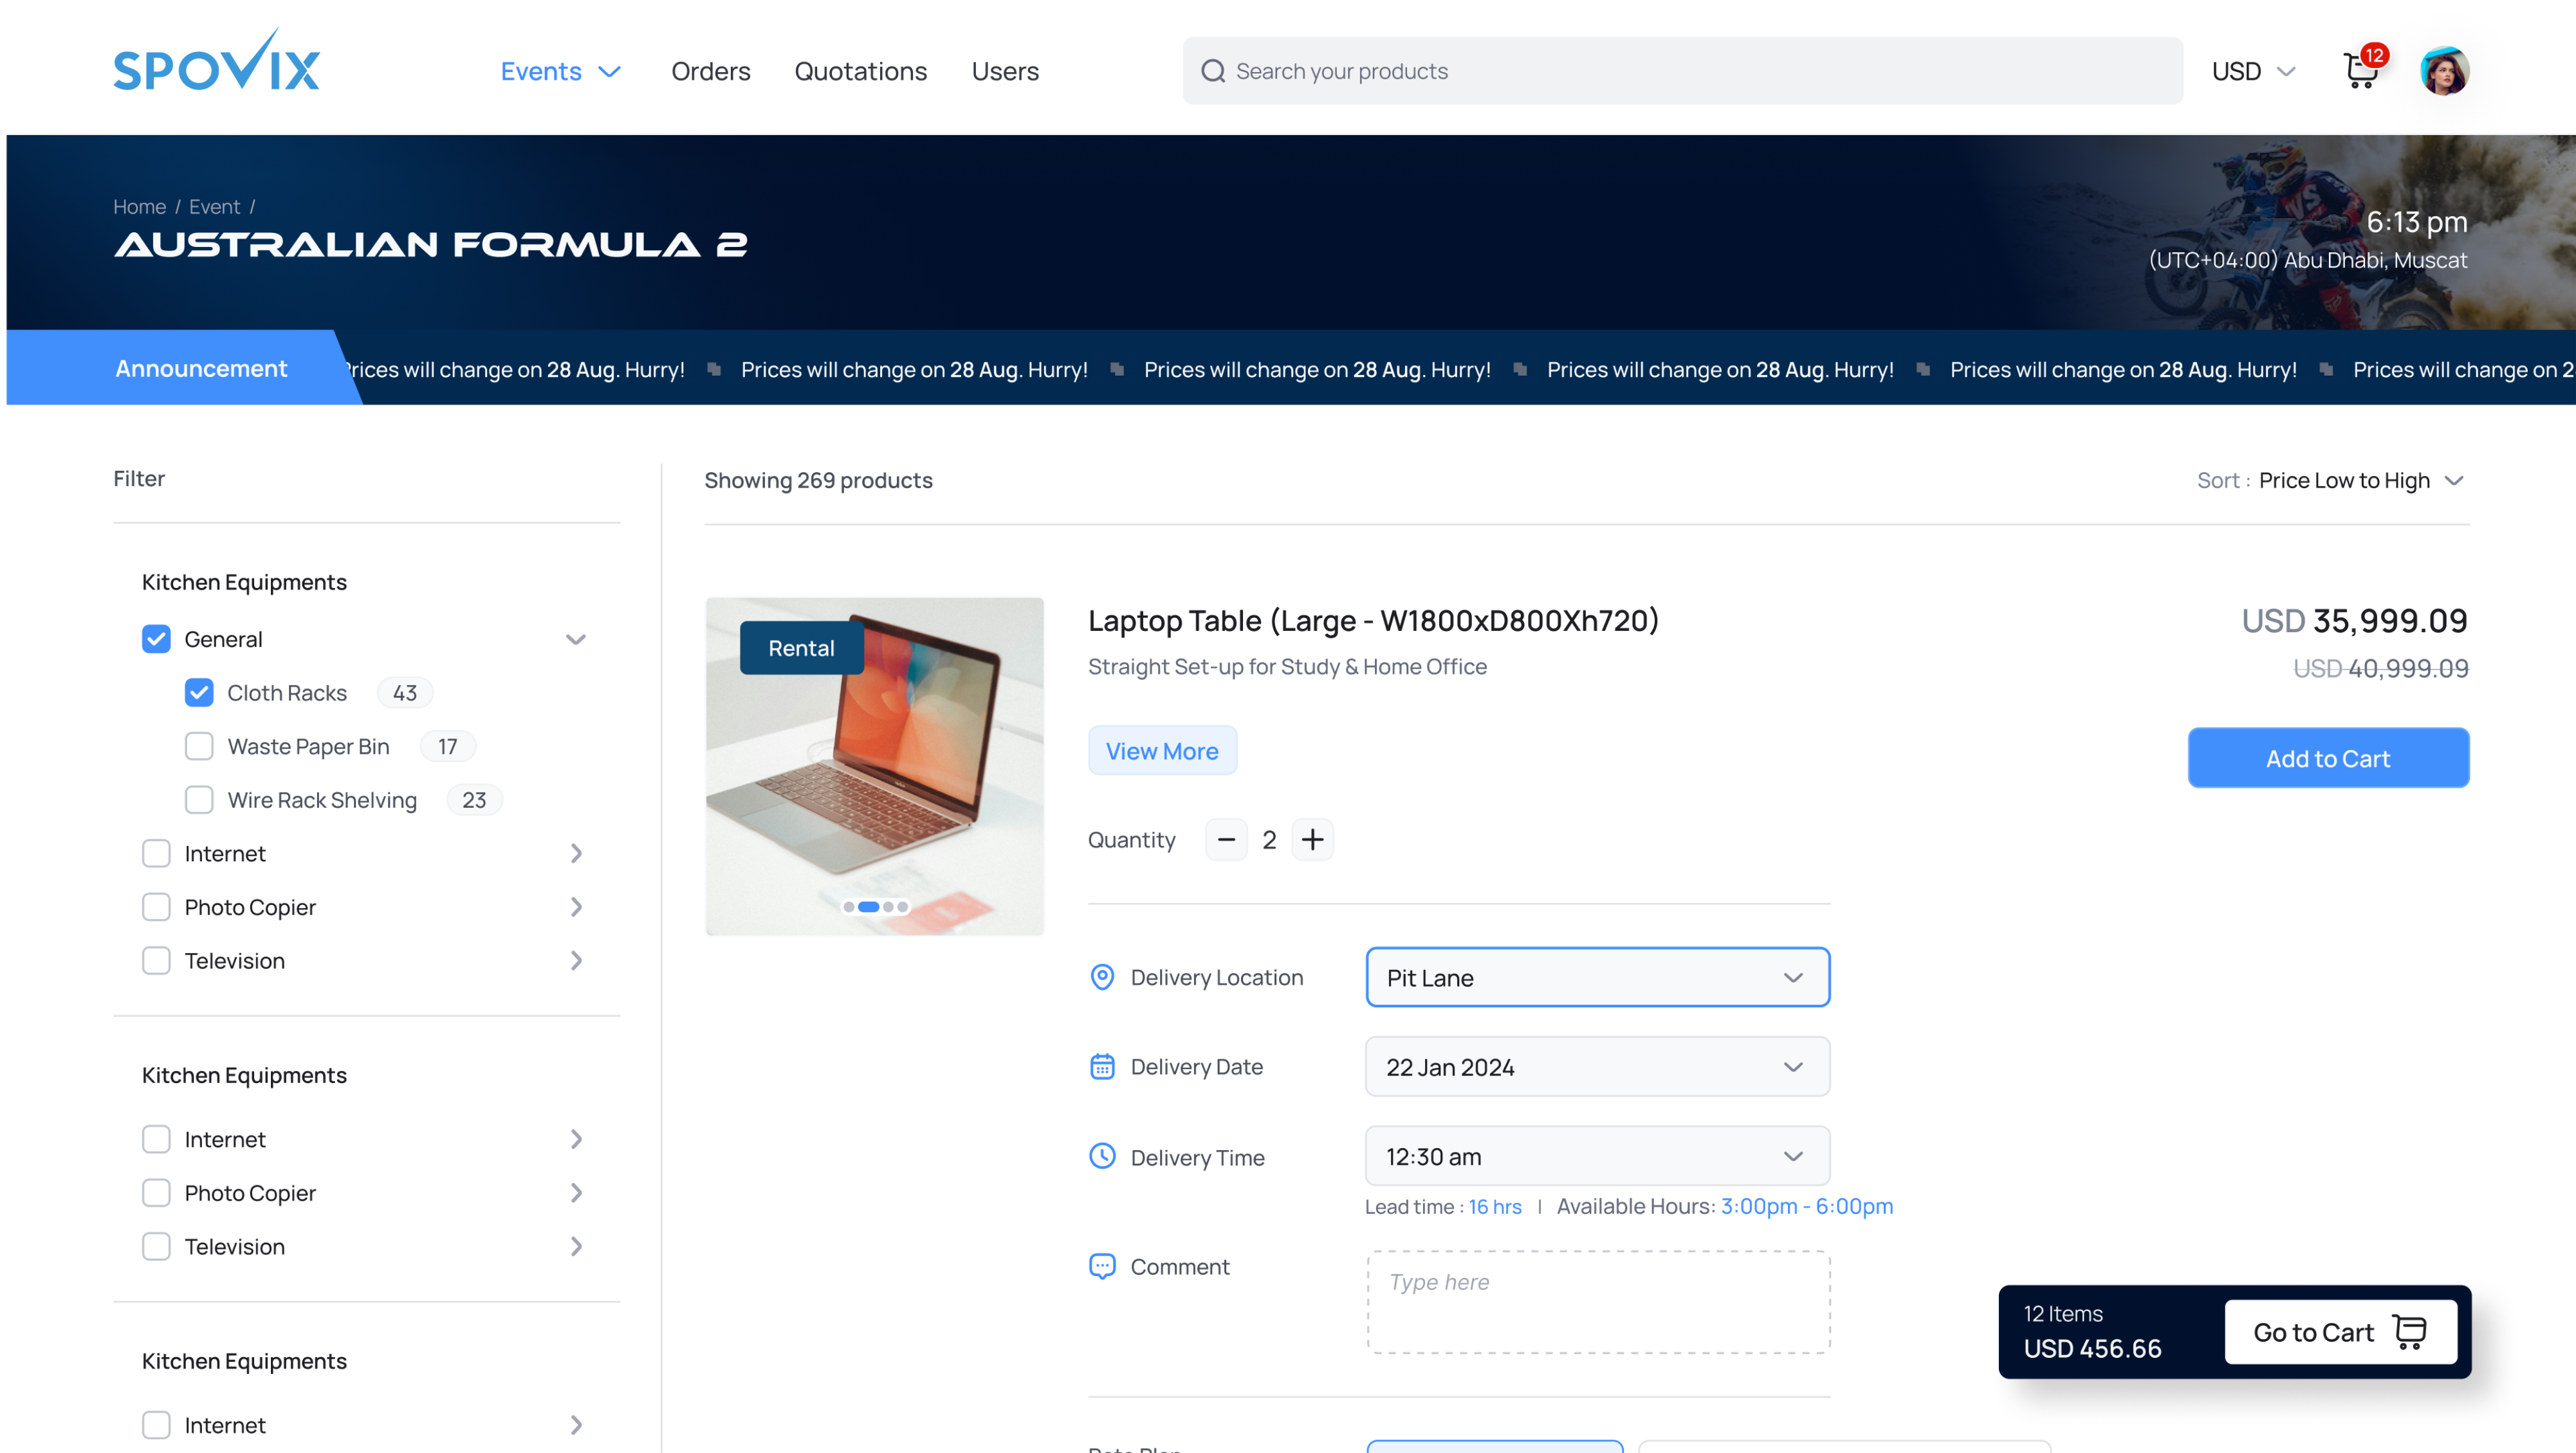Check the Waste Paper Bin checkbox
The image size is (2576, 1453).
(199, 746)
